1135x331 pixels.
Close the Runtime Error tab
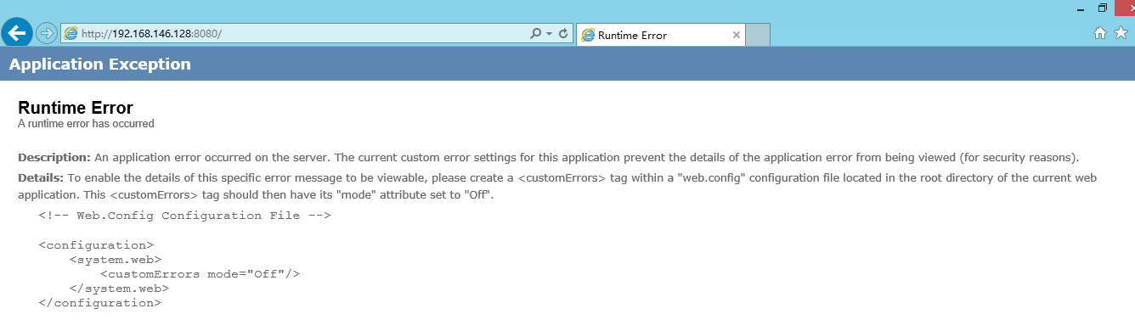click(736, 35)
